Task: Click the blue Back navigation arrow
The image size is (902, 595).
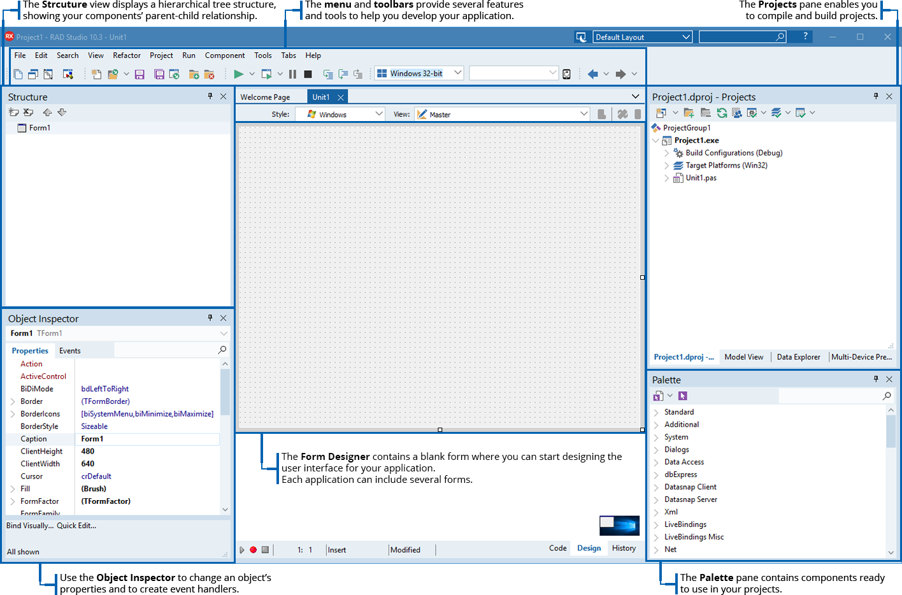Action: click(592, 75)
